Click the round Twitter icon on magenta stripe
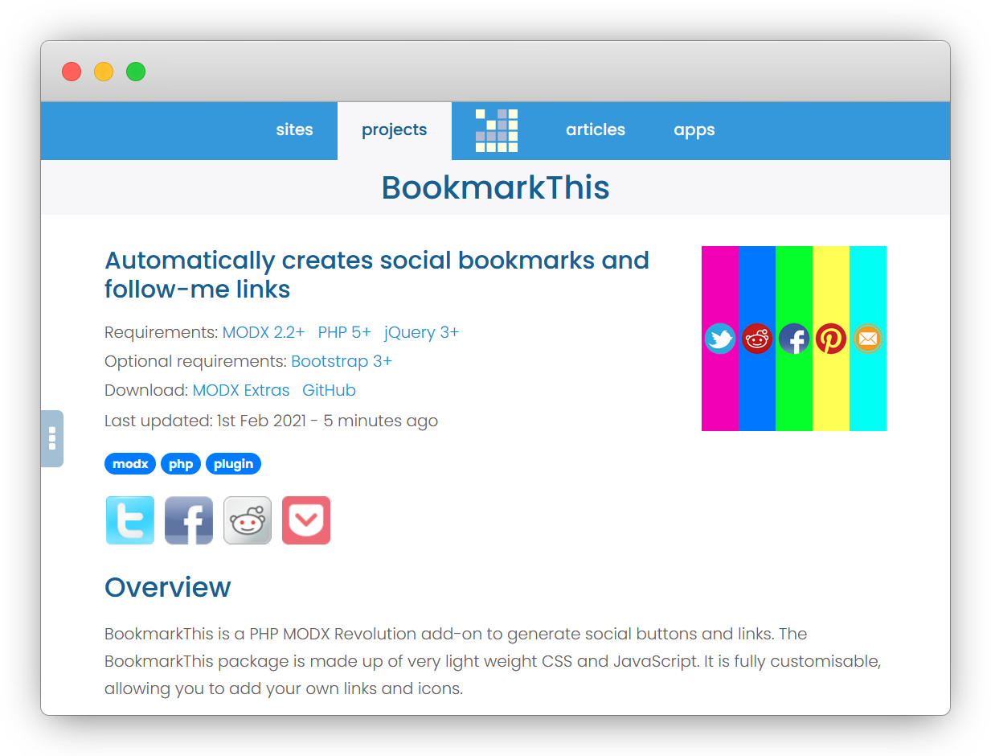 coord(720,339)
